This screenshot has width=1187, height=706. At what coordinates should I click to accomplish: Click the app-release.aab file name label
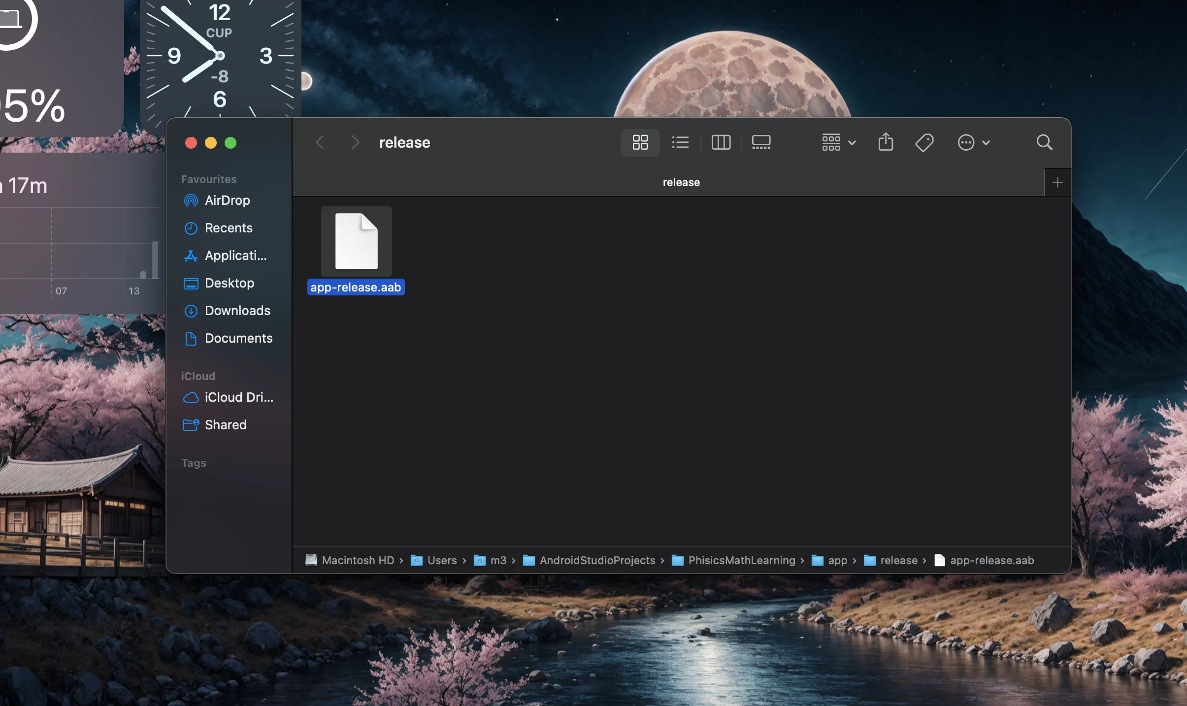point(356,288)
